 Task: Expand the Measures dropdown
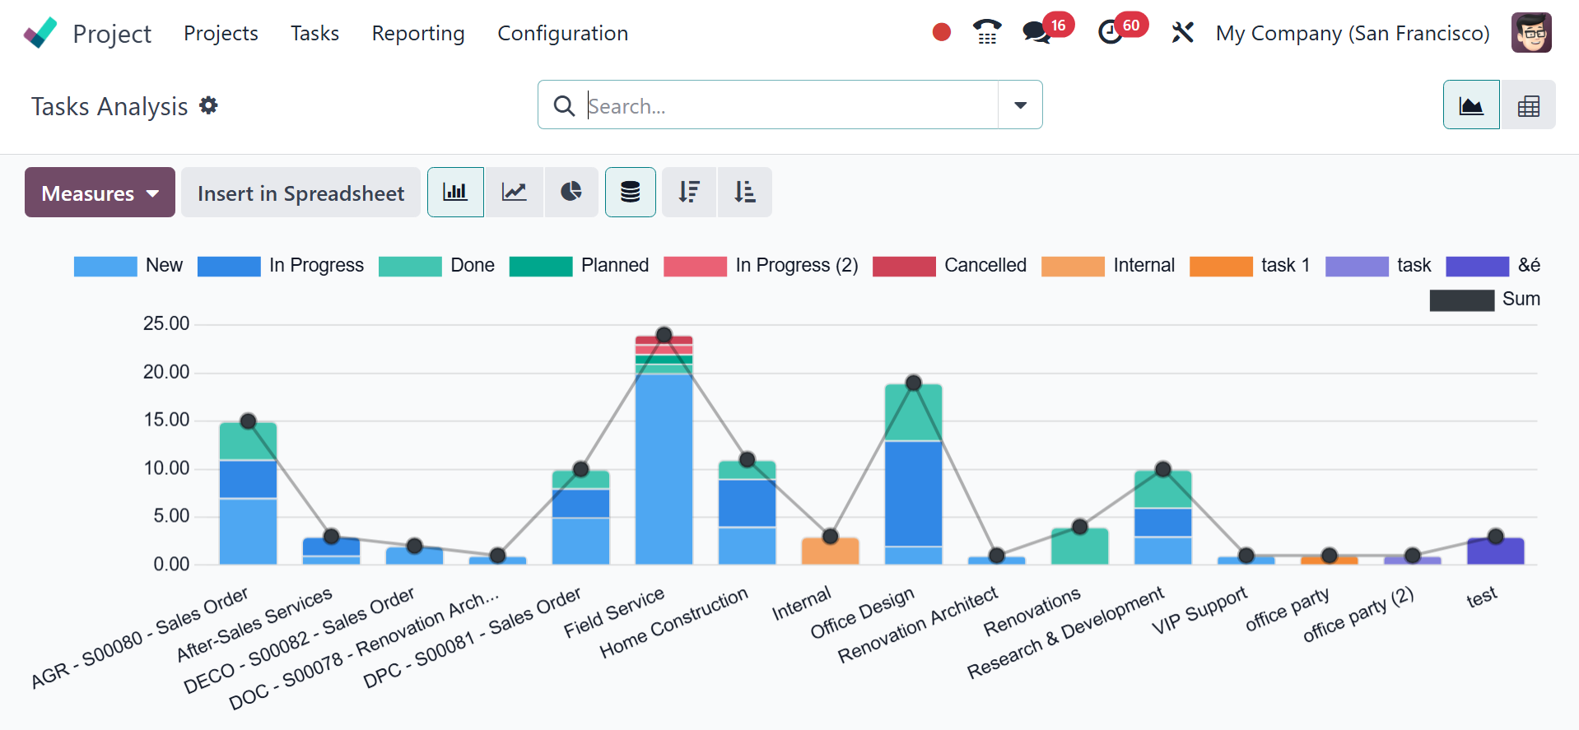click(100, 193)
